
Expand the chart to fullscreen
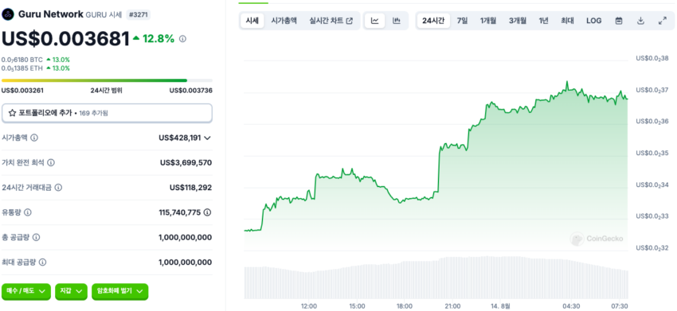click(x=663, y=21)
